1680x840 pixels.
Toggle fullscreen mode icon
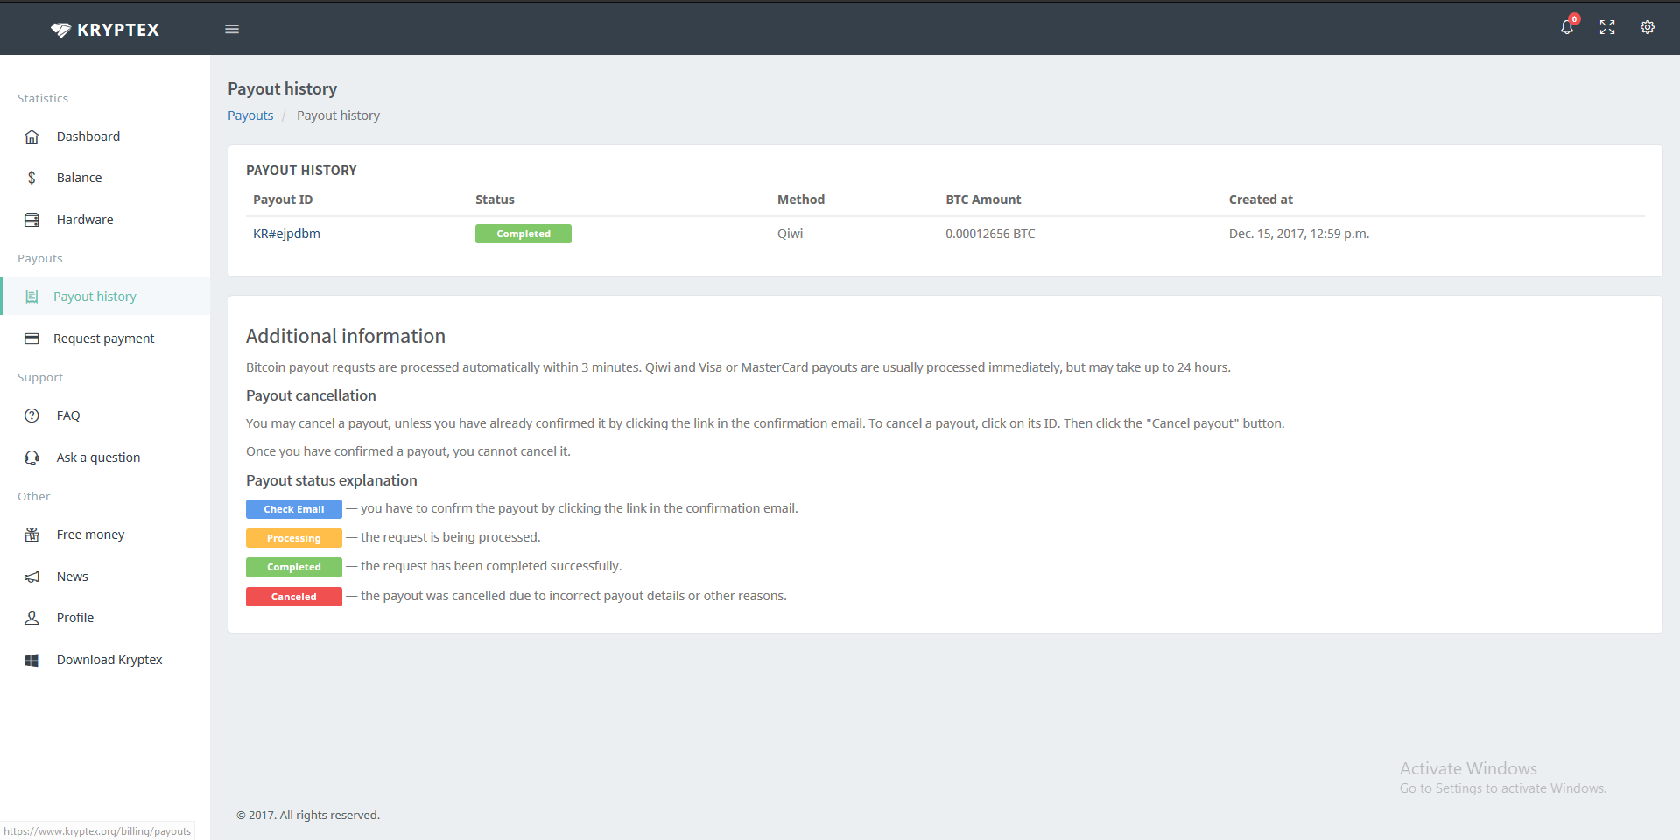coord(1606,28)
